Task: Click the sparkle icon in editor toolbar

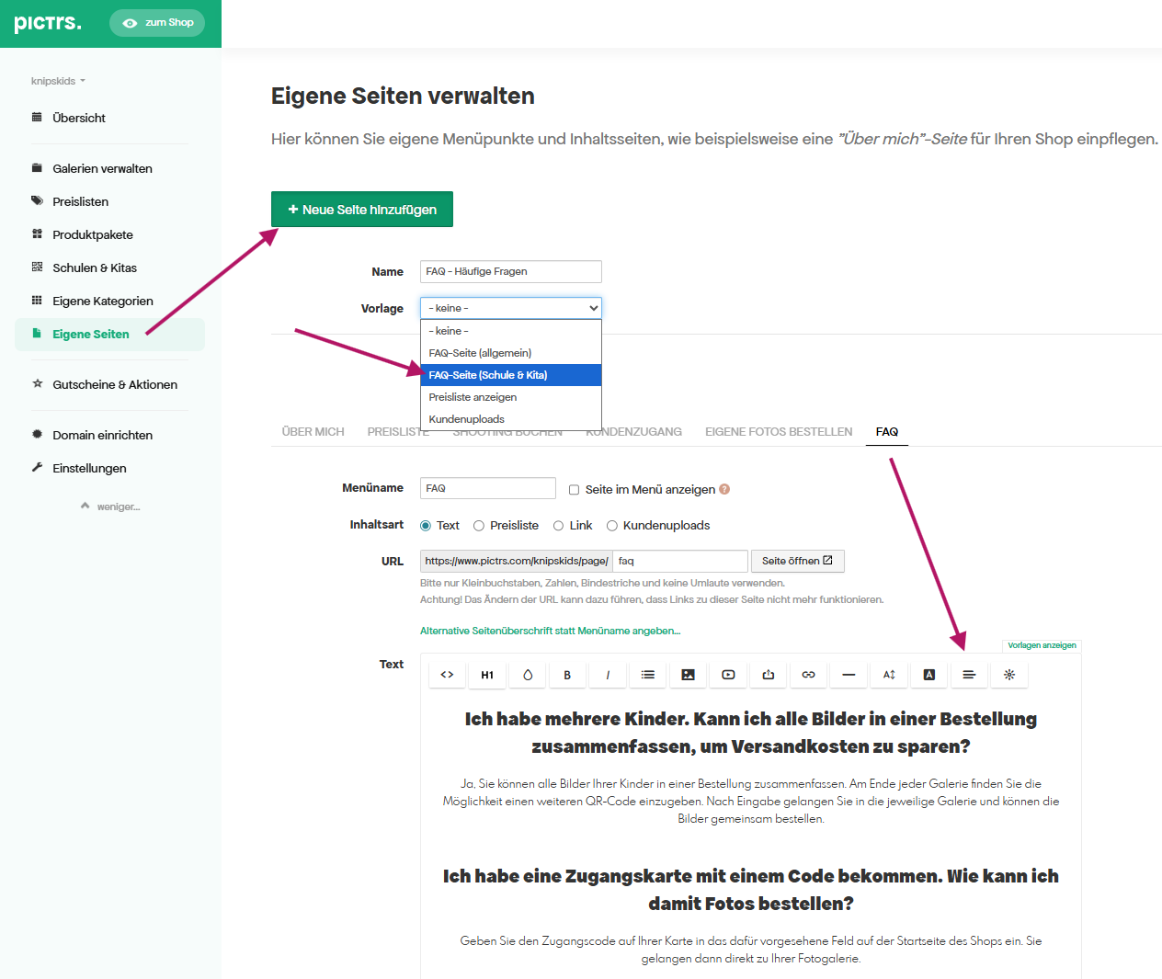Action: 1009,675
